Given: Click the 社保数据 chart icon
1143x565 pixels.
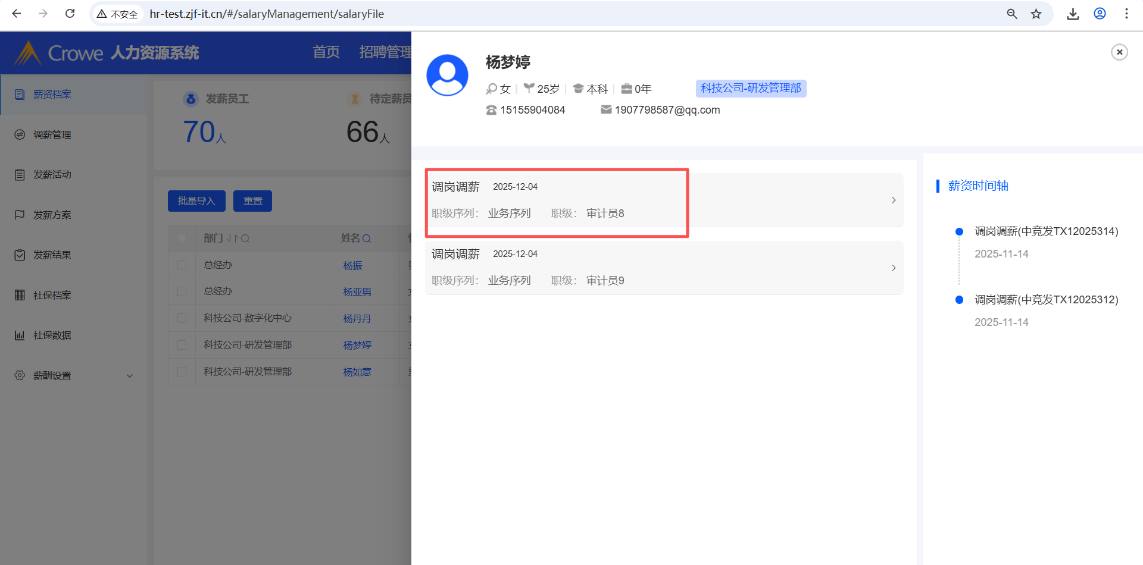Looking at the screenshot, I should click(20, 335).
